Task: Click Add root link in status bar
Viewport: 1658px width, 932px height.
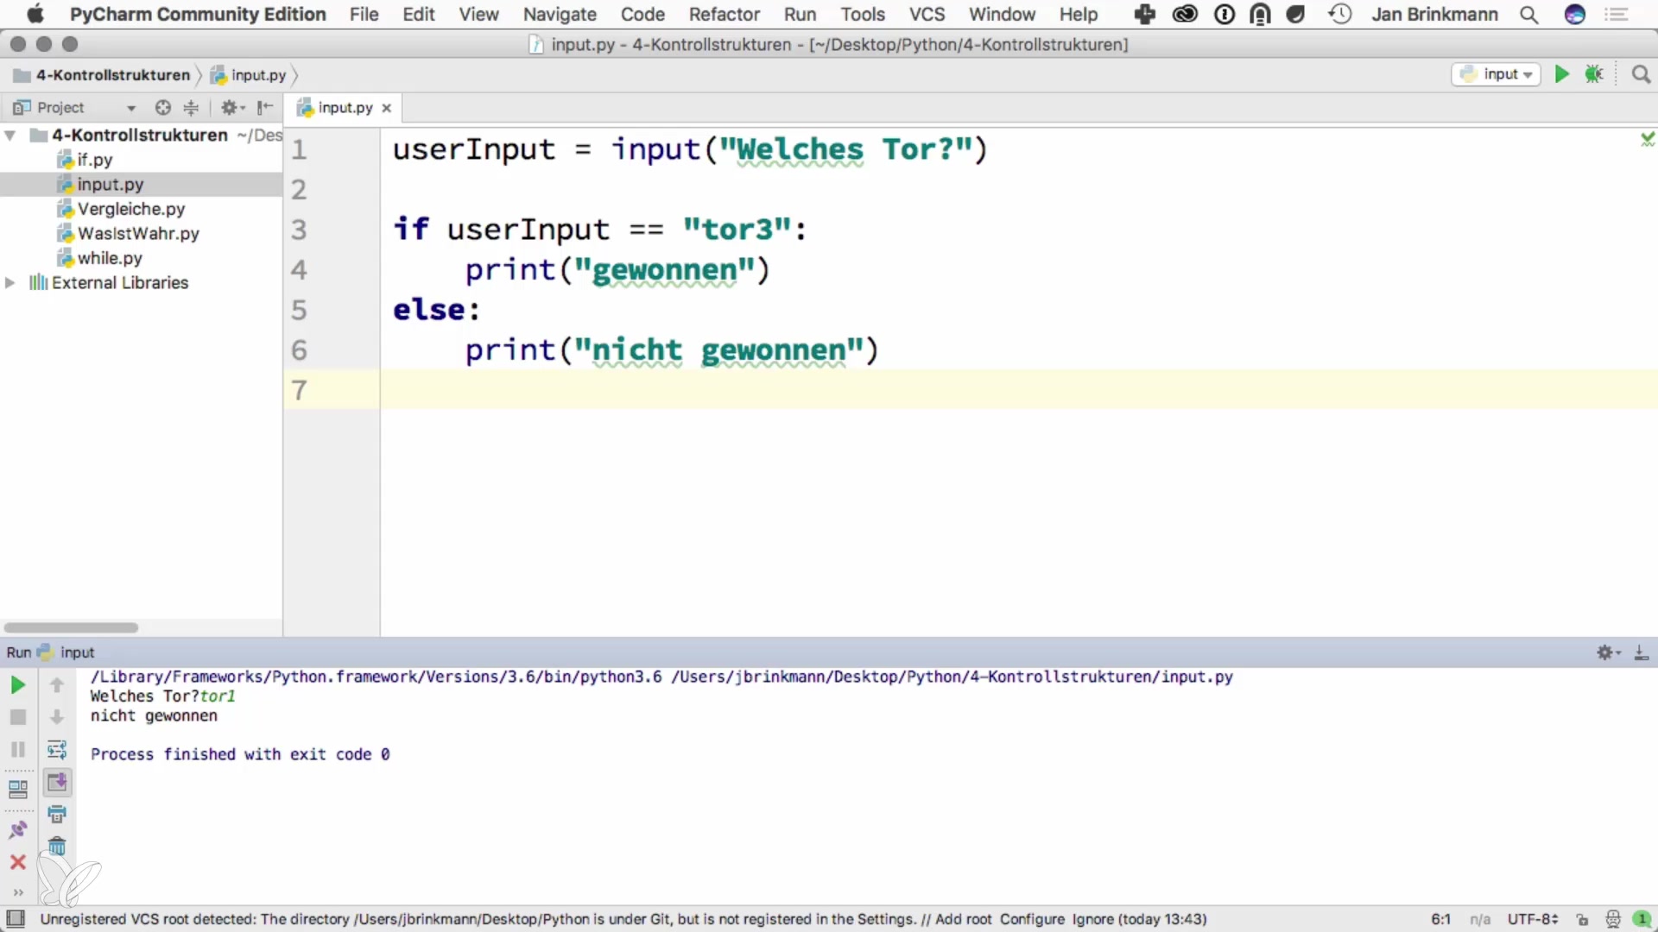Action: click(x=963, y=919)
